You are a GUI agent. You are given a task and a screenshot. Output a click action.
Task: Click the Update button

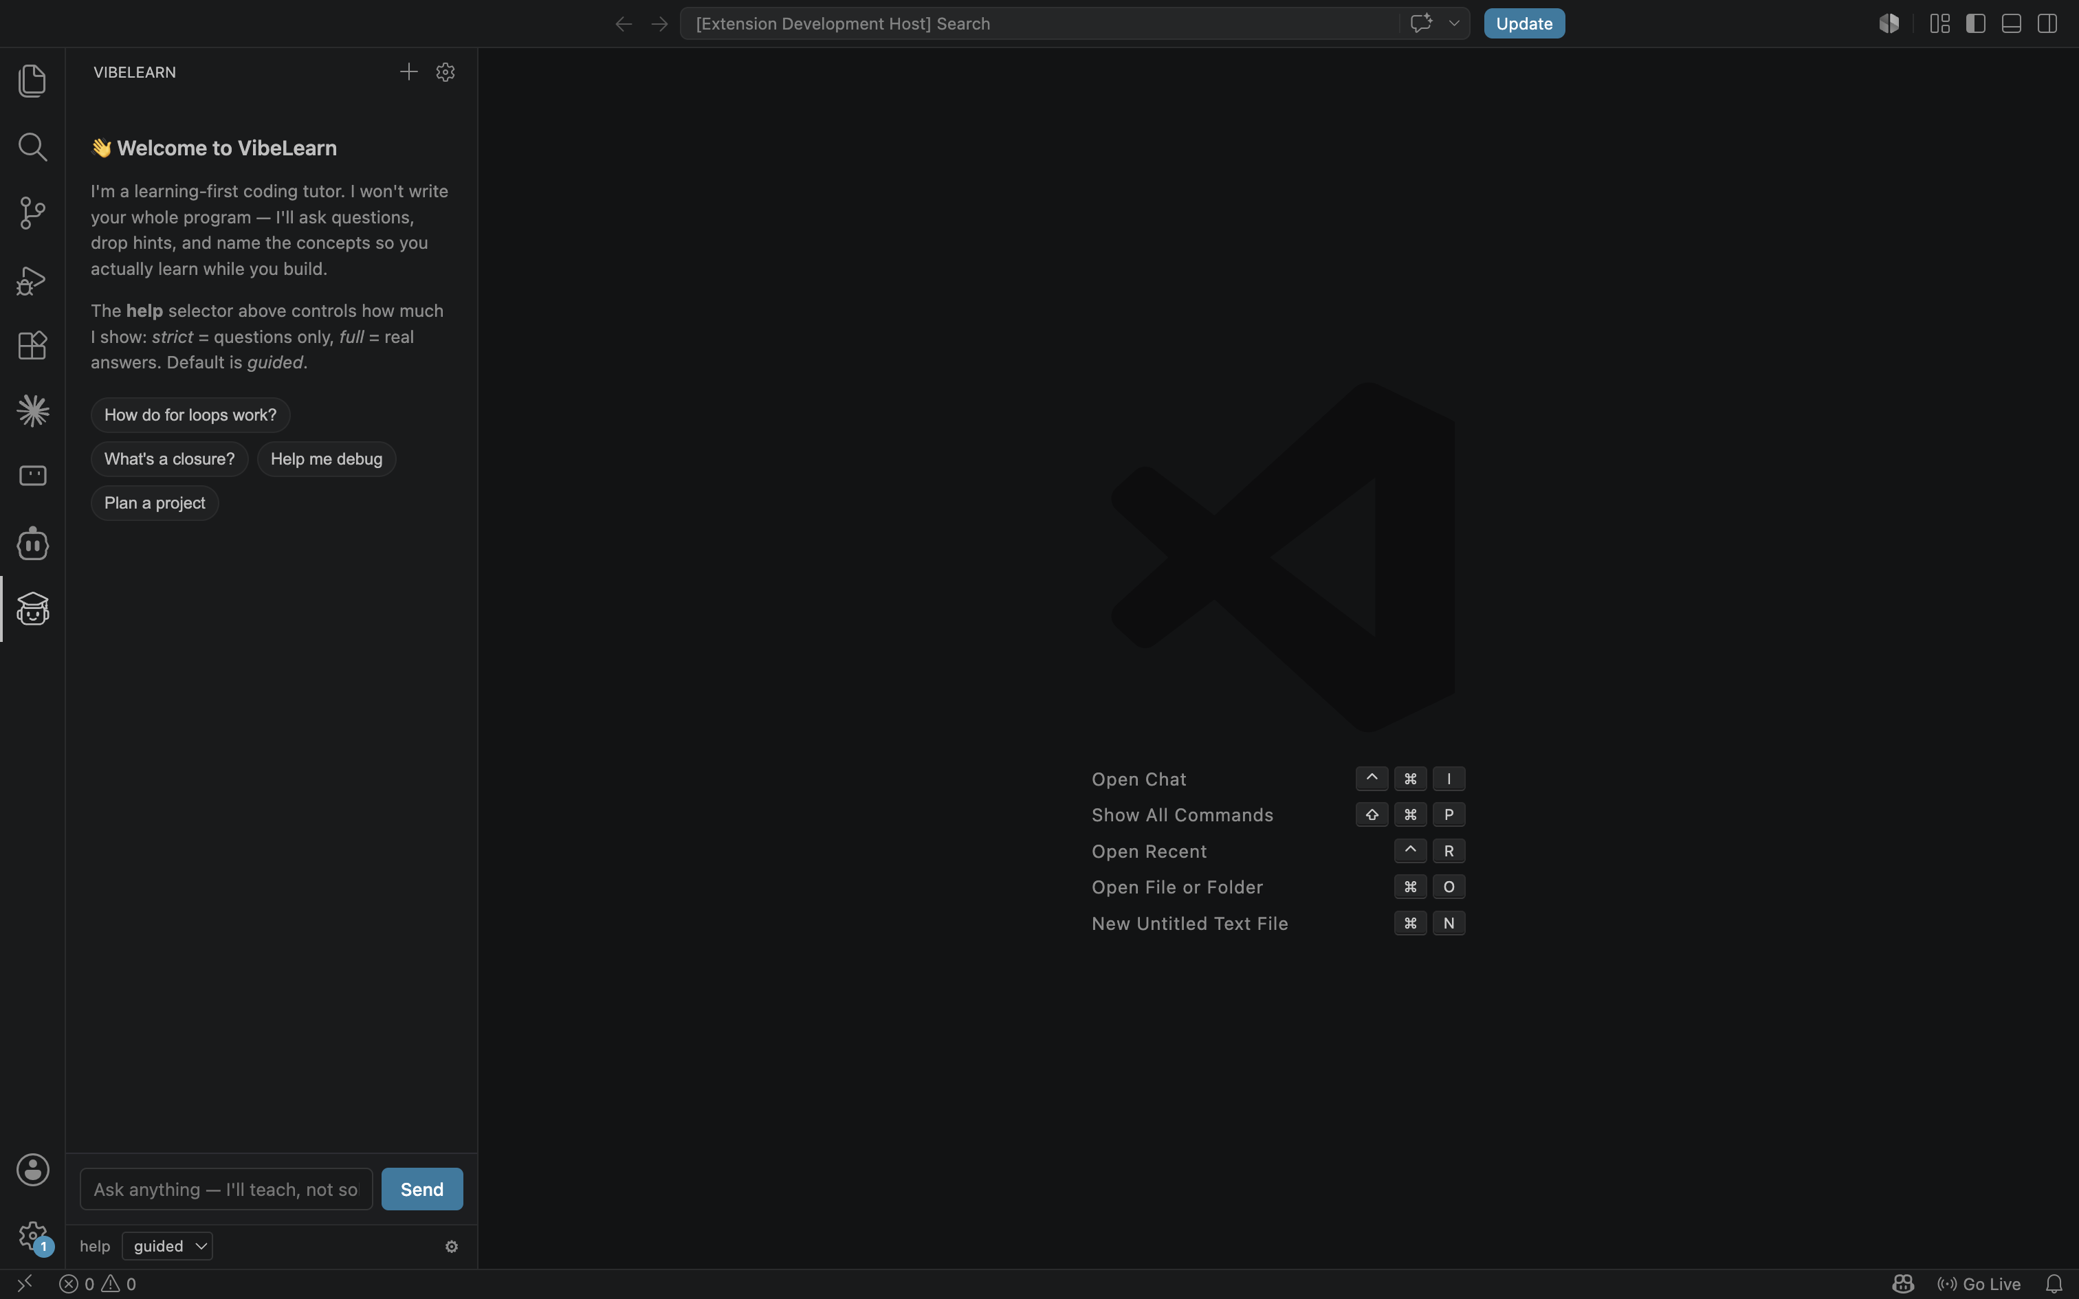(x=1524, y=23)
